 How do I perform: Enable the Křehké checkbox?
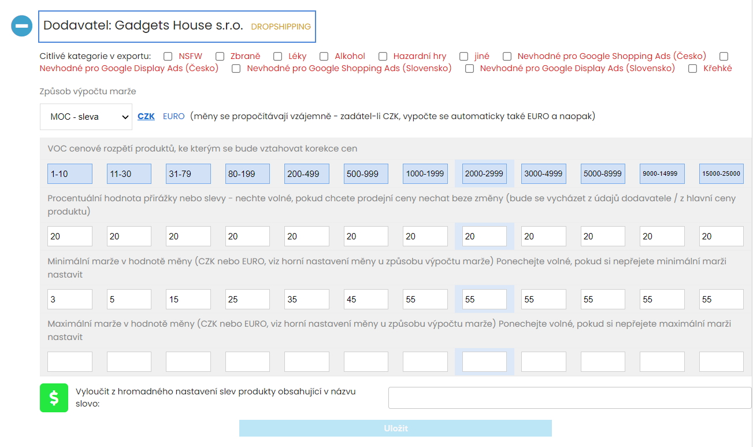[x=693, y=68]
